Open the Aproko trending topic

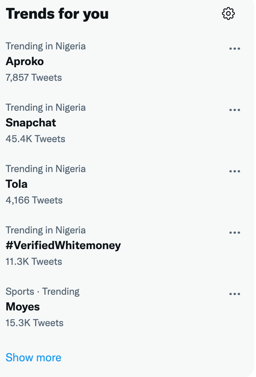click(25, 61)
